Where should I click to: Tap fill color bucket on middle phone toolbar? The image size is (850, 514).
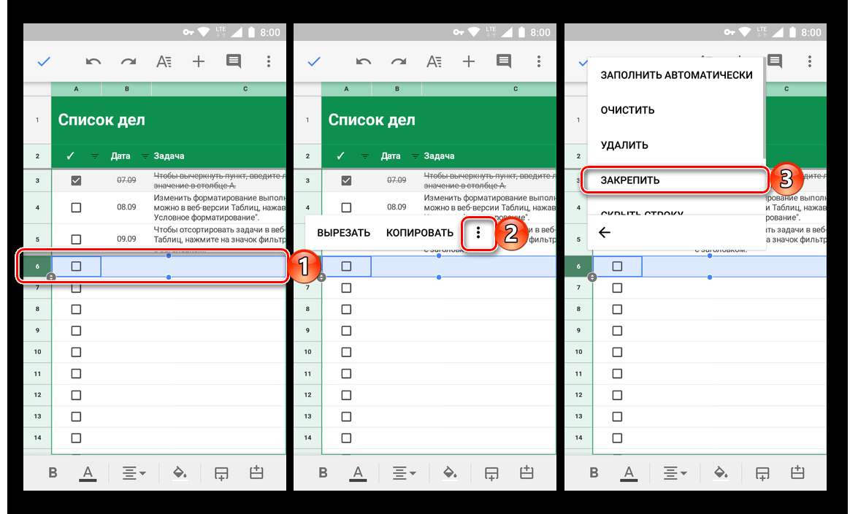tap(449, 473)
